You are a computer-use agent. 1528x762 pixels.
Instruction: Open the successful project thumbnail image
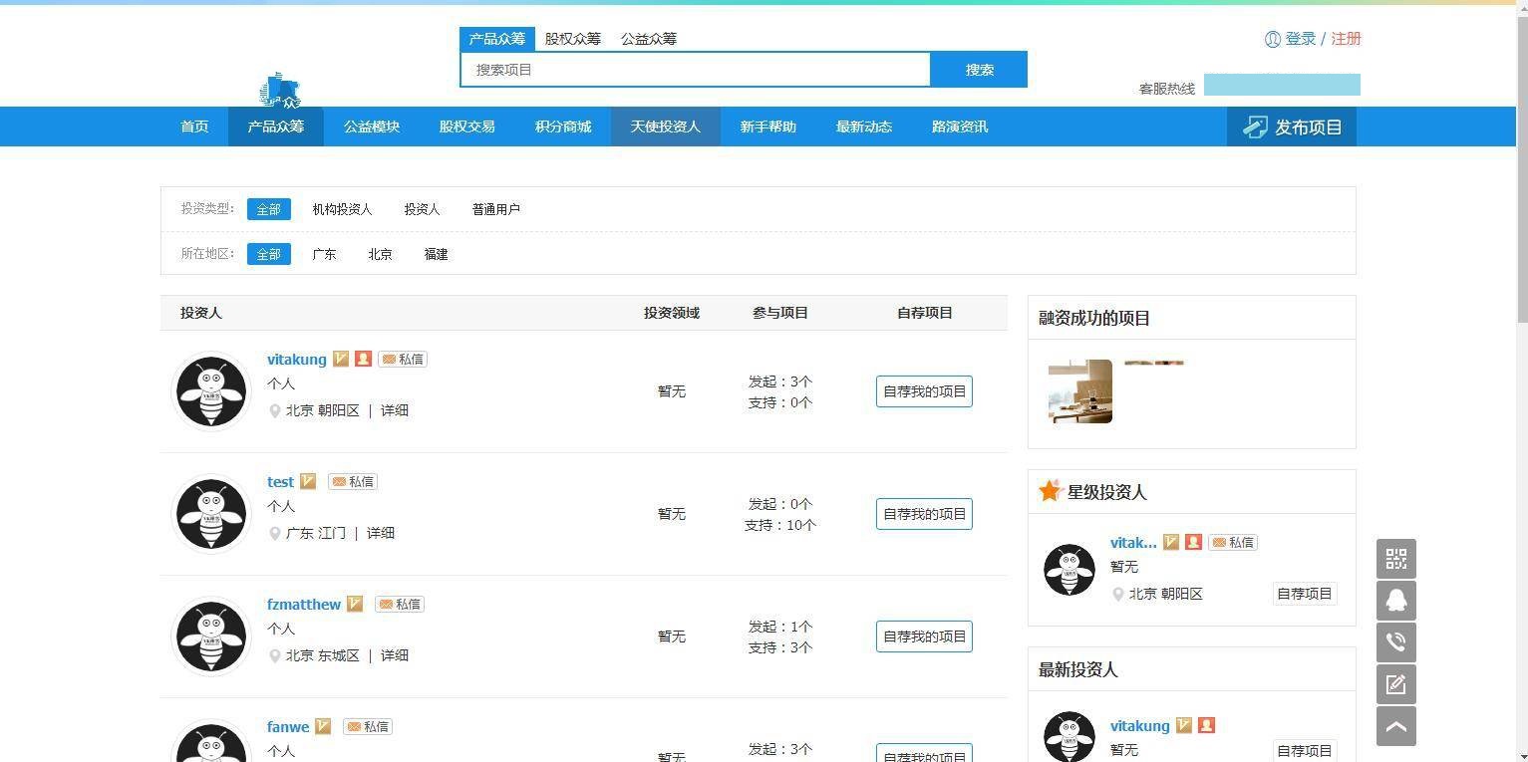click(x=1080, y=391)
